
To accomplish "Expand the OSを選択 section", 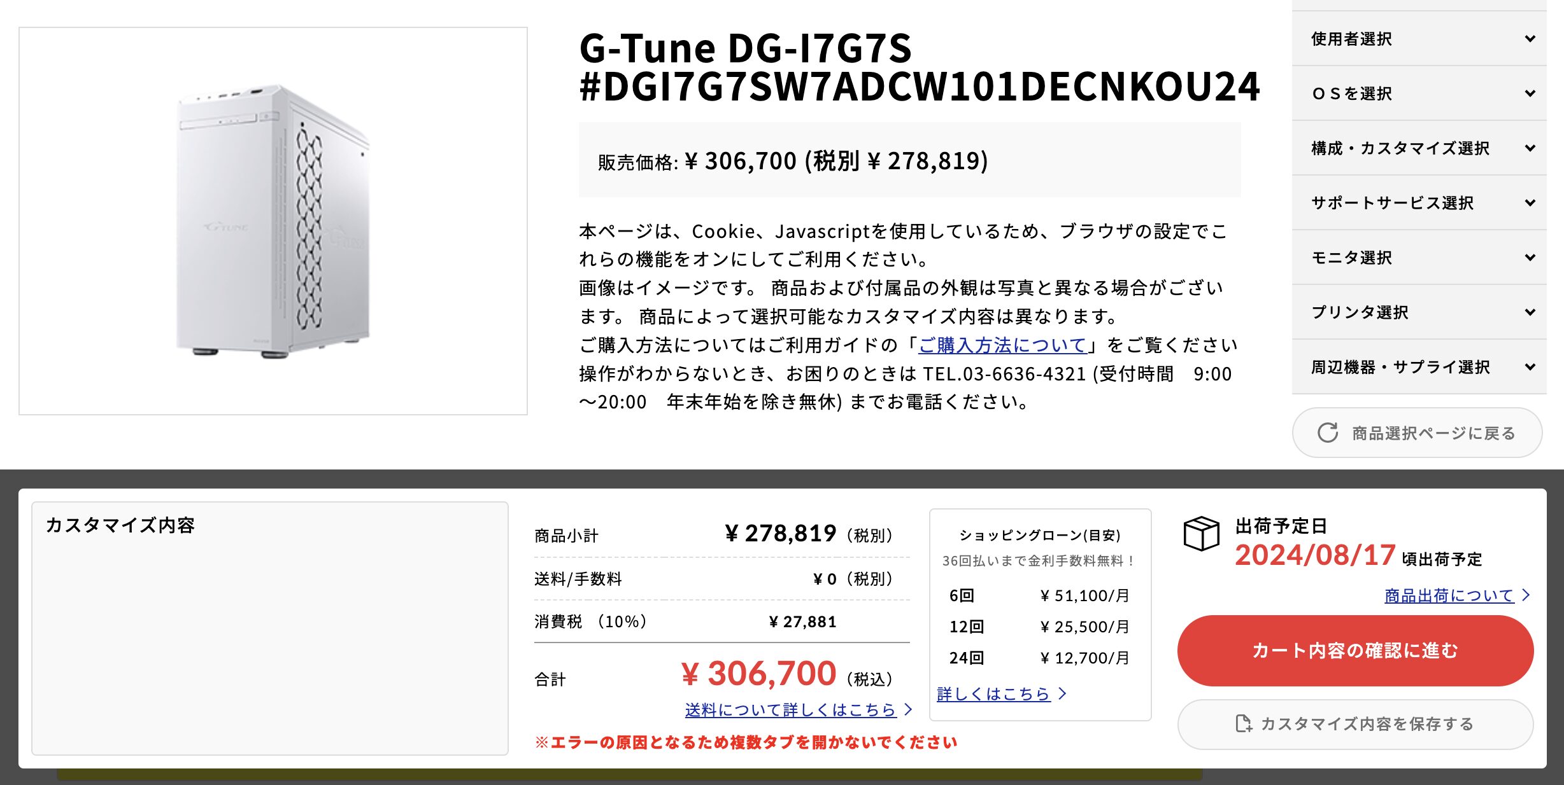I will point(1419,93).
